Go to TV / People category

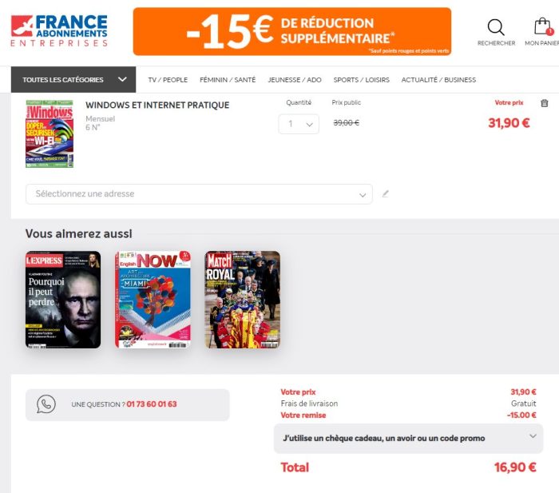pos(168,80)
